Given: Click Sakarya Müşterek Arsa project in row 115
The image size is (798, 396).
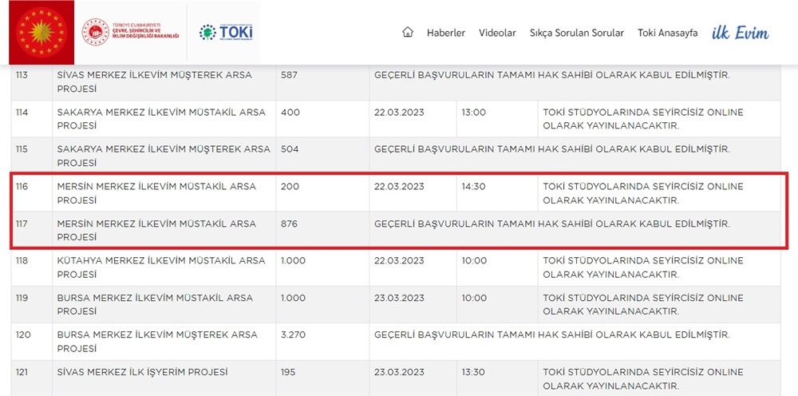Looking at the screenshot, I should click(x=164, y=156).
